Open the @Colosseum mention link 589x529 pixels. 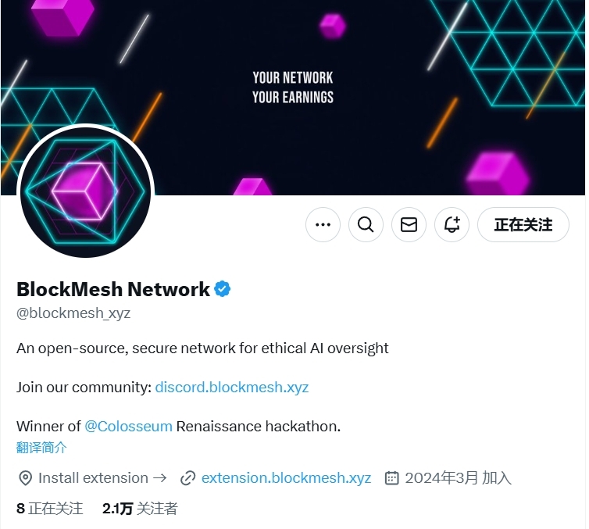[128, 426]
